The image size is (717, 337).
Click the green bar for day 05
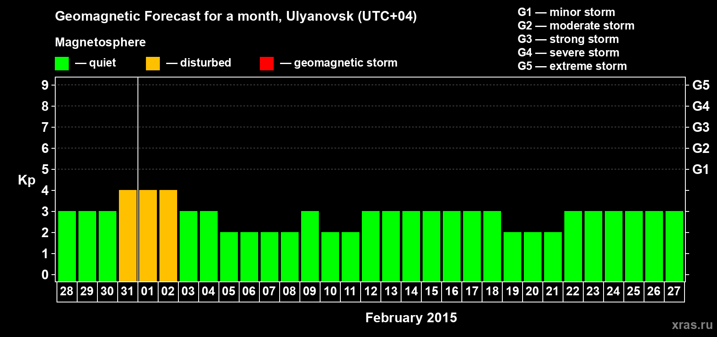pos(229,257)
